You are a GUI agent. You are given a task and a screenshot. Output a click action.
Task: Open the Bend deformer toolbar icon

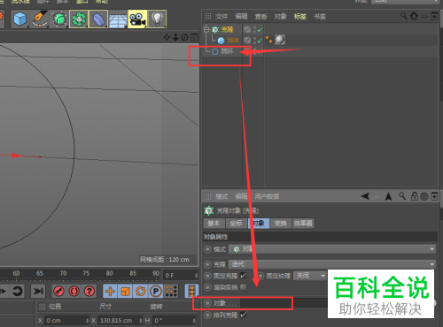[98, 19]
